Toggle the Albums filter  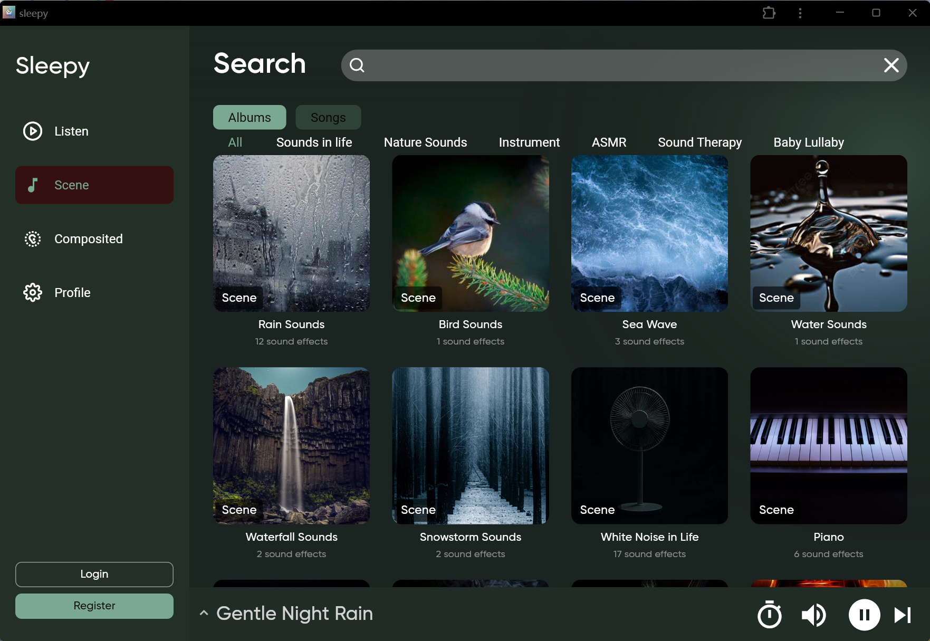coord(249,117)
